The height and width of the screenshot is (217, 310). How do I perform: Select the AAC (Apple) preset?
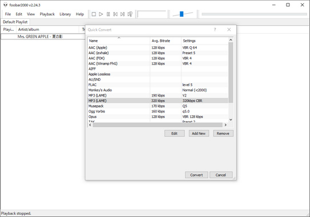(158, 47)
